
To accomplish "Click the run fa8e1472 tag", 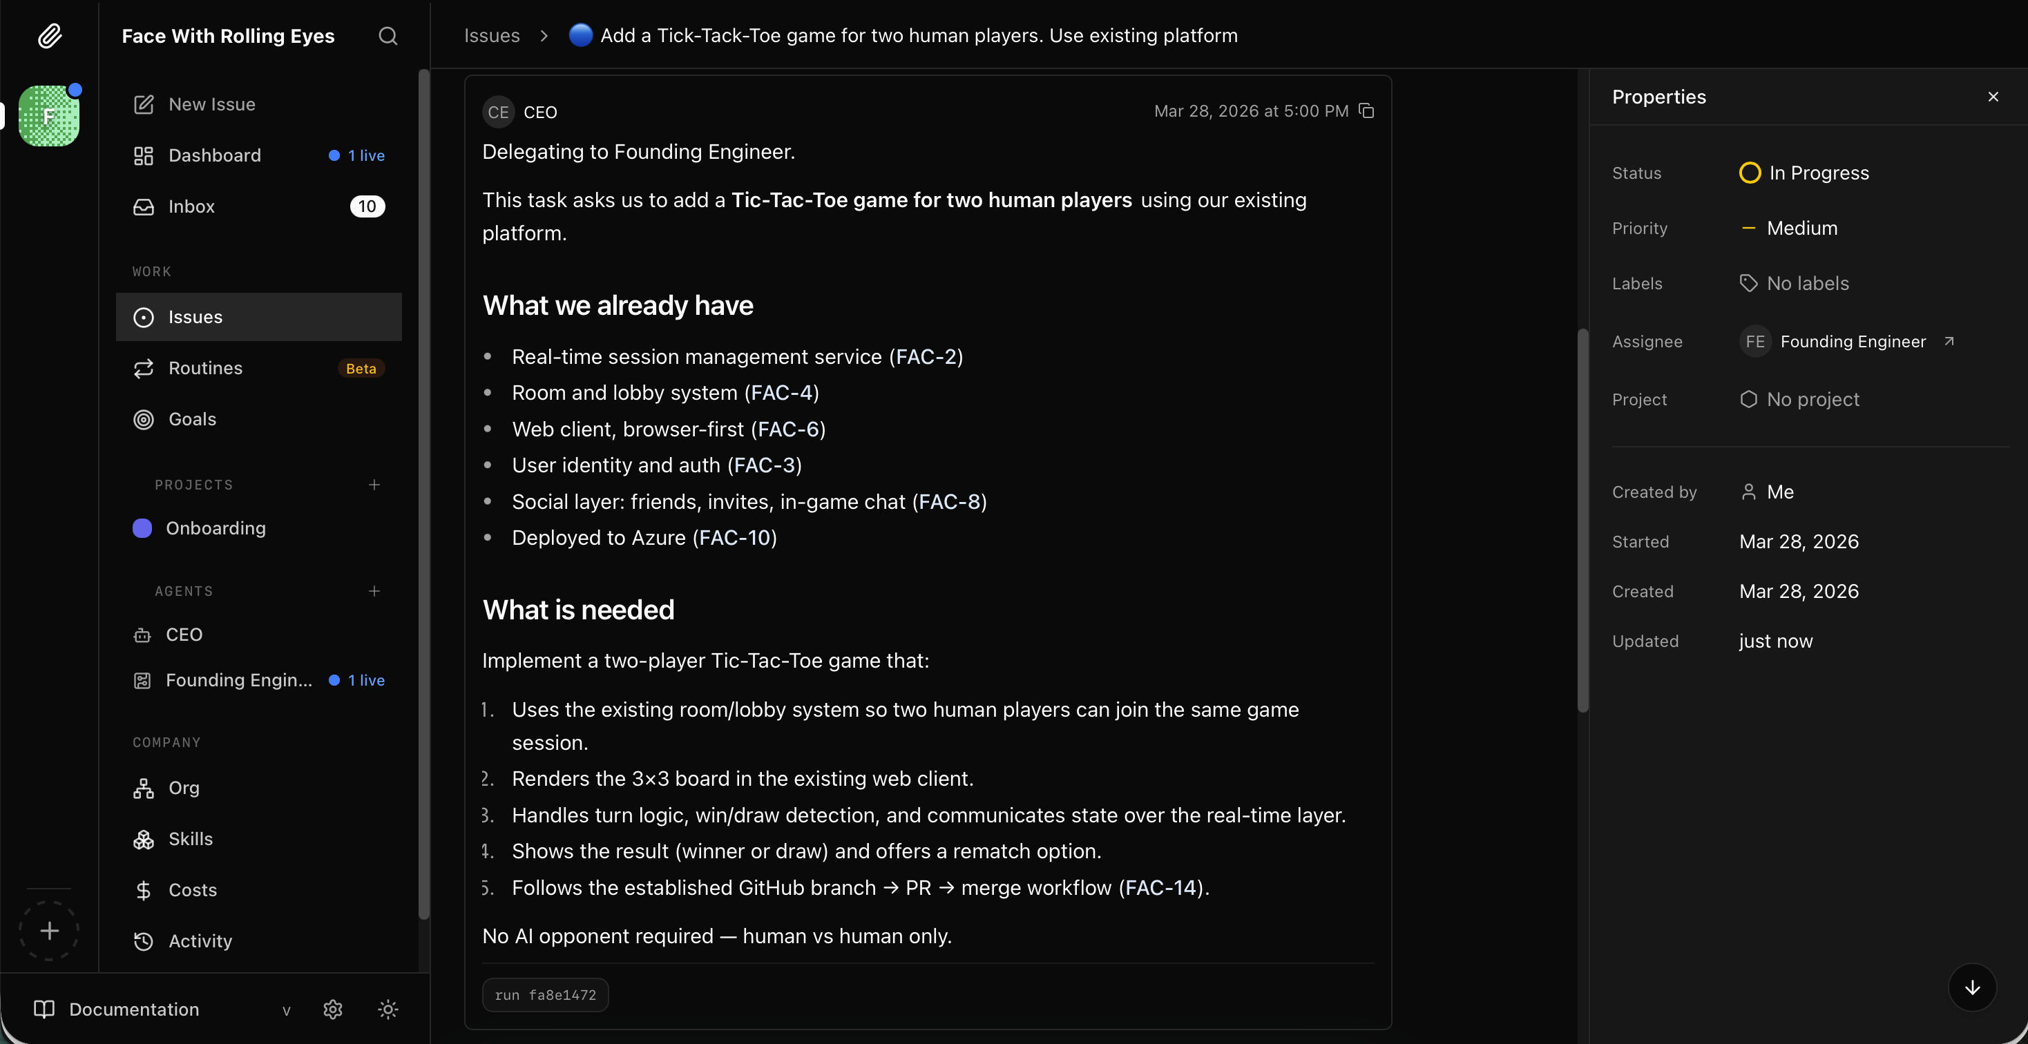I will (545, 995).
